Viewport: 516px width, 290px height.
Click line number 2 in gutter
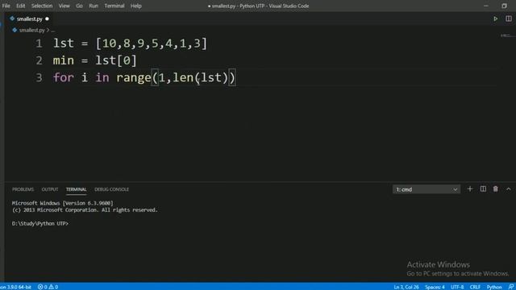39,60
